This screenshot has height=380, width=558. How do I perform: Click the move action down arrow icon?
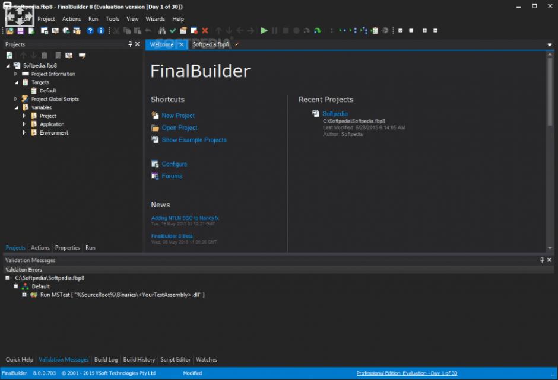pyautogui.click(x=229, y=31)
